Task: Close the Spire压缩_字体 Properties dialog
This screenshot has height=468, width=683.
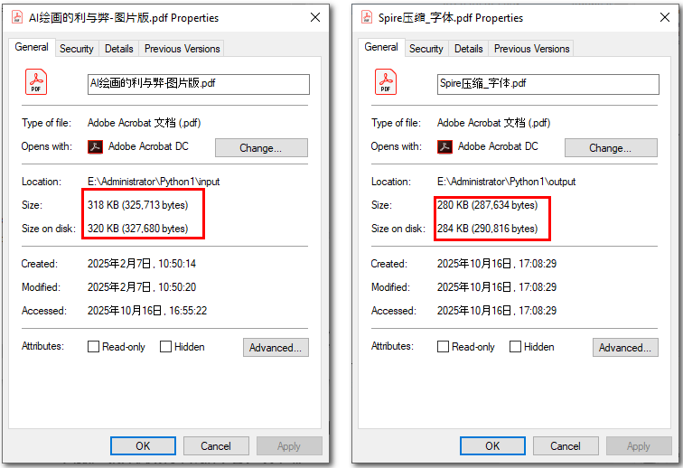Action: click(x=664, y=17)
